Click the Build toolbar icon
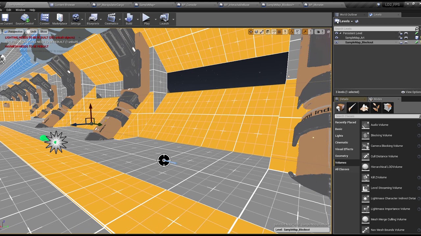The height and width of the screenshot is (236, 421). pyautogui.click(x=129, y=19)
